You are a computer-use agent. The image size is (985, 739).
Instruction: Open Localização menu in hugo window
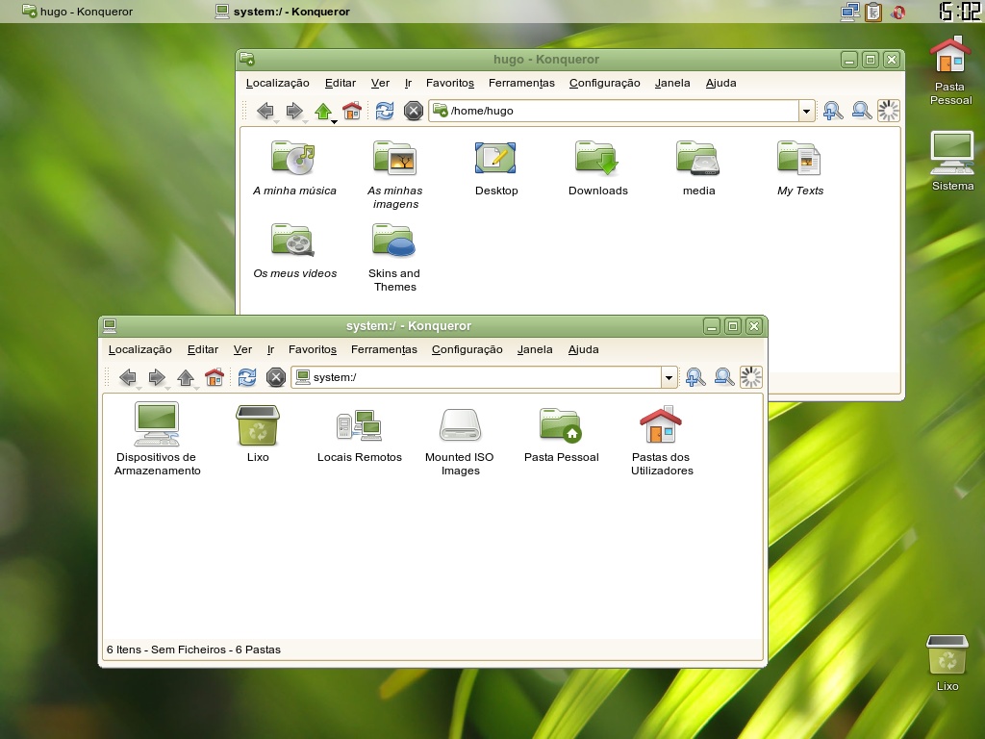click(x=278, y=83)
